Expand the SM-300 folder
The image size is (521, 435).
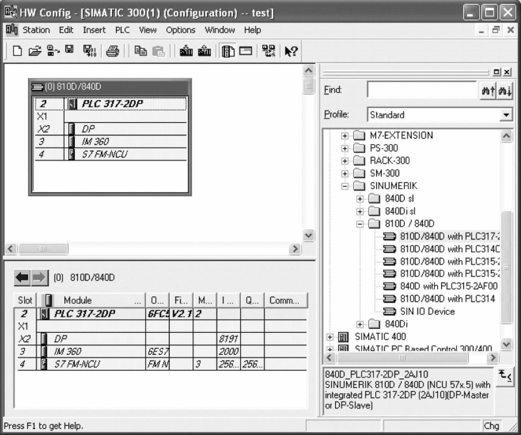[x=345, y=174]
